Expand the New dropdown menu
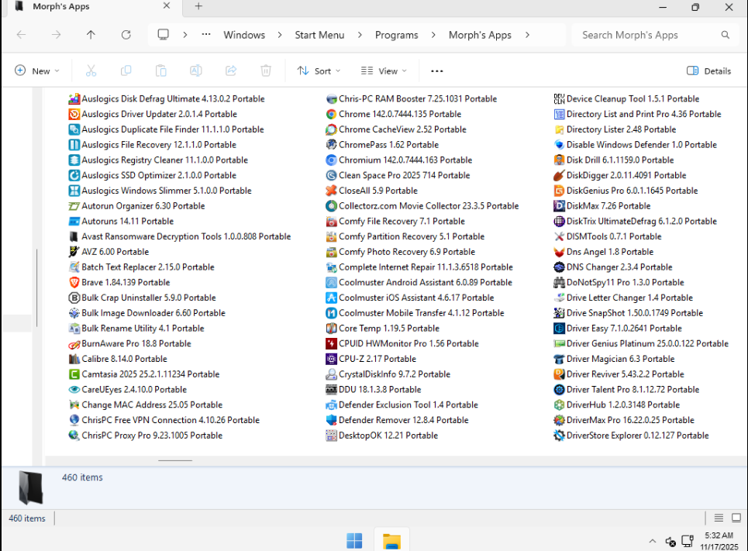 point(36,71)
